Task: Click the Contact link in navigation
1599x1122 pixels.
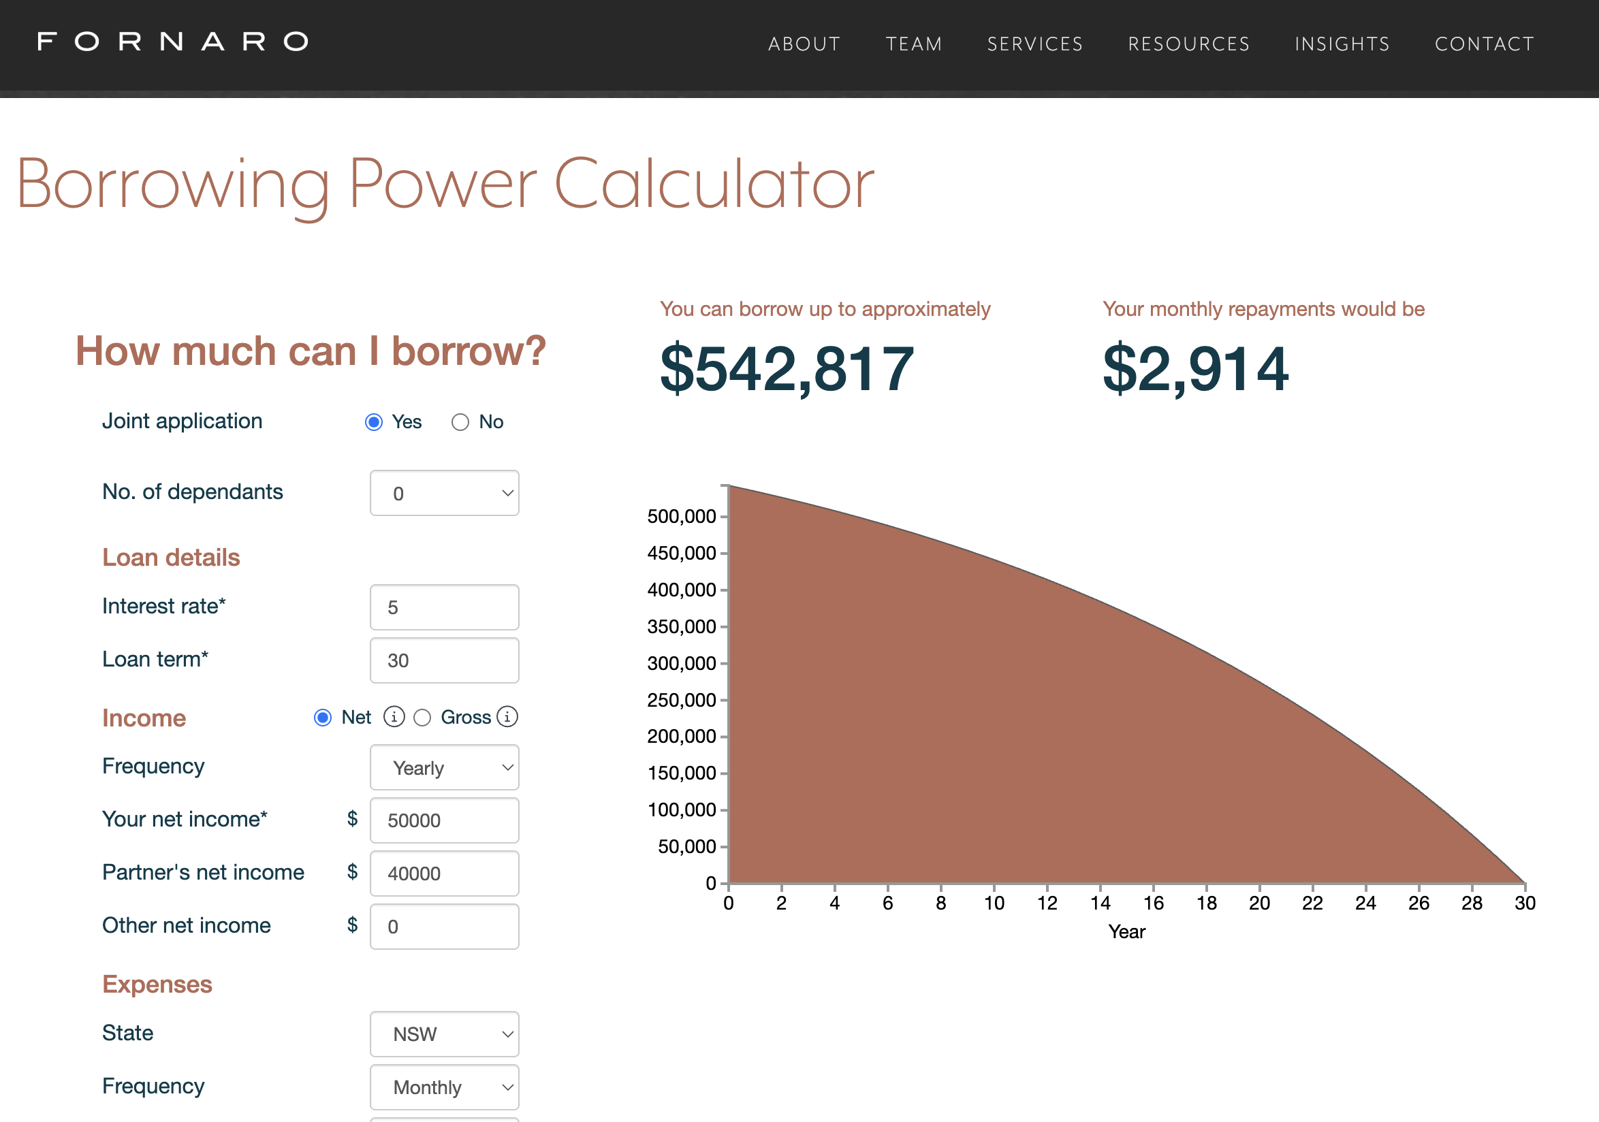Action: 1485,44
